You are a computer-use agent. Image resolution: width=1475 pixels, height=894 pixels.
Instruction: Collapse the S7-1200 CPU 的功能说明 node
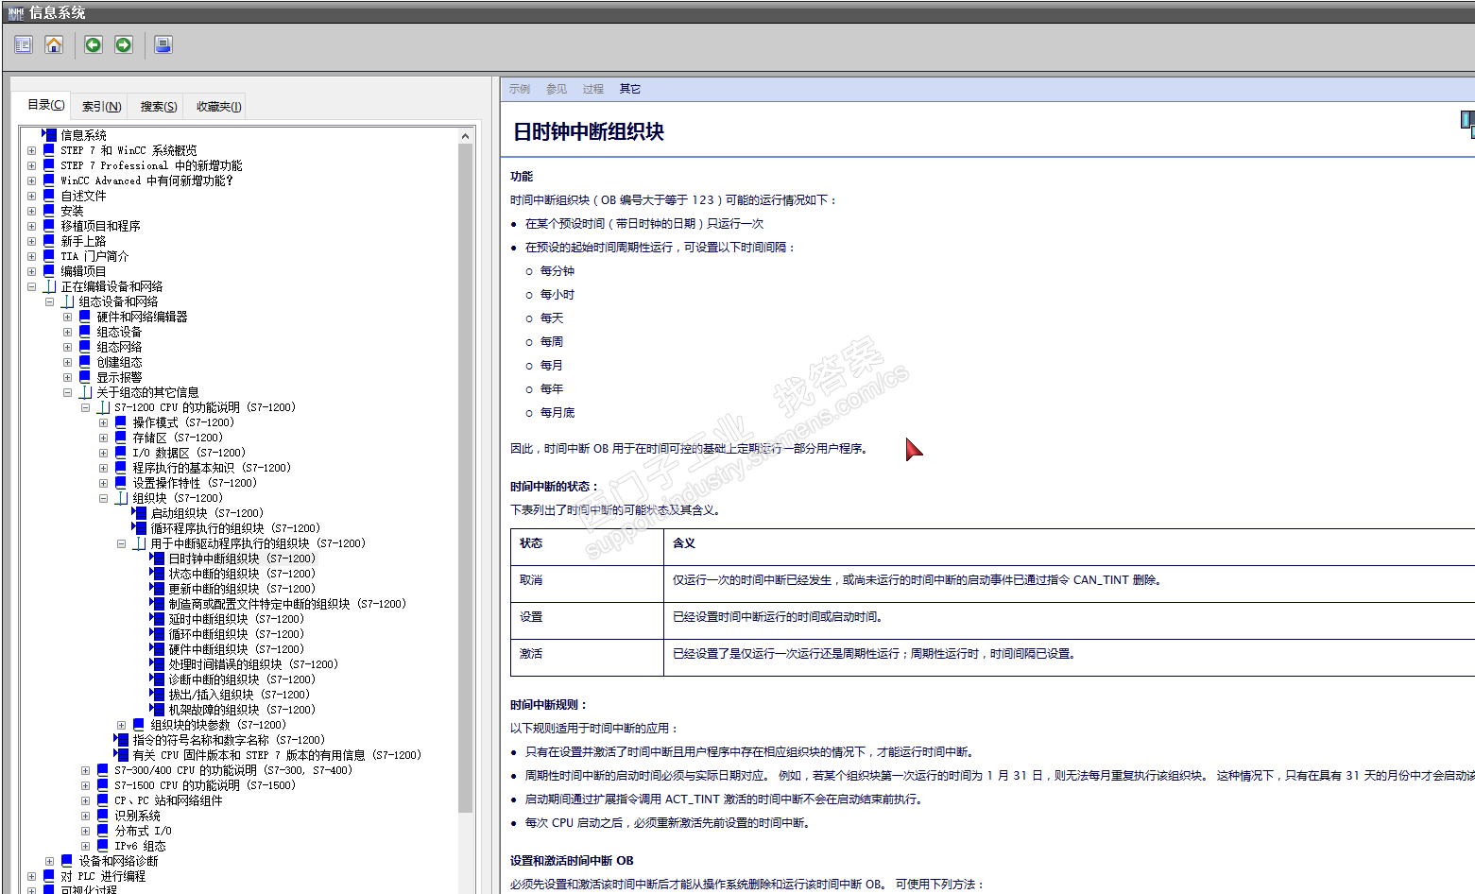[x=85, y=407]
